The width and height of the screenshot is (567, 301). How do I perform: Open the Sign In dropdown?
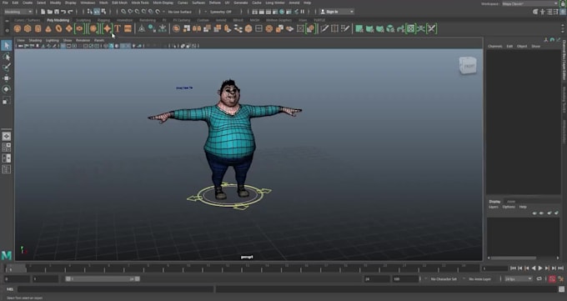point(337,12)
